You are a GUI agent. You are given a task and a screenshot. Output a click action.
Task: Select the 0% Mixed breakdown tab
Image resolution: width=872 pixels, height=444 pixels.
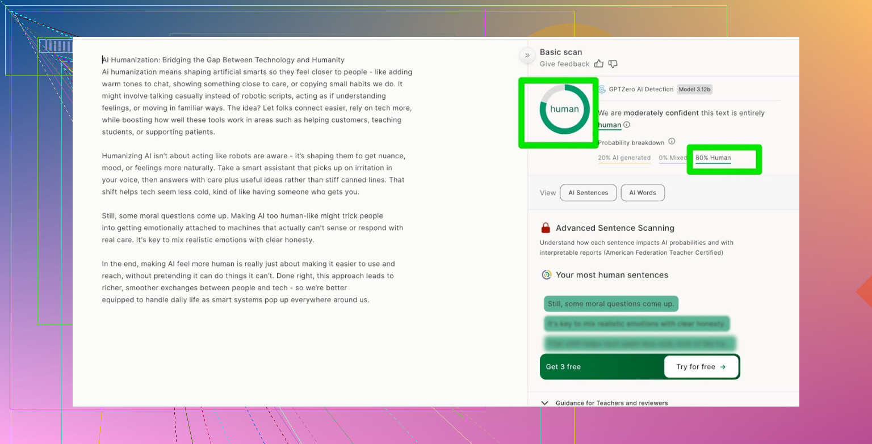click(673, 158)
